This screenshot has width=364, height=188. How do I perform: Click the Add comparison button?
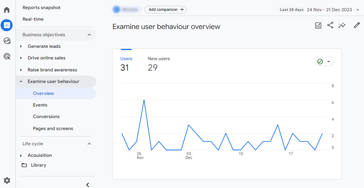pyautogui.click(x=166, y=10)
